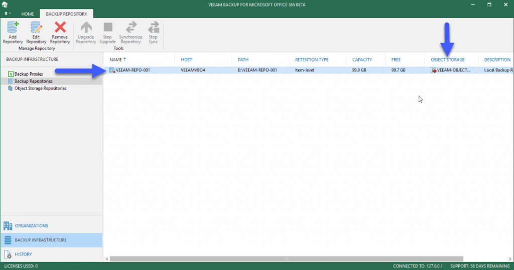Click the ORGANIZATIONS building icon
514x270 pixels.
pyautogui.click(x=8, y=226)
